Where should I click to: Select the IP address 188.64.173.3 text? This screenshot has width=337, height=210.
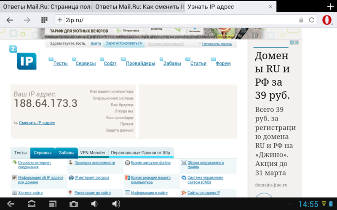click(x=45, y=103)
